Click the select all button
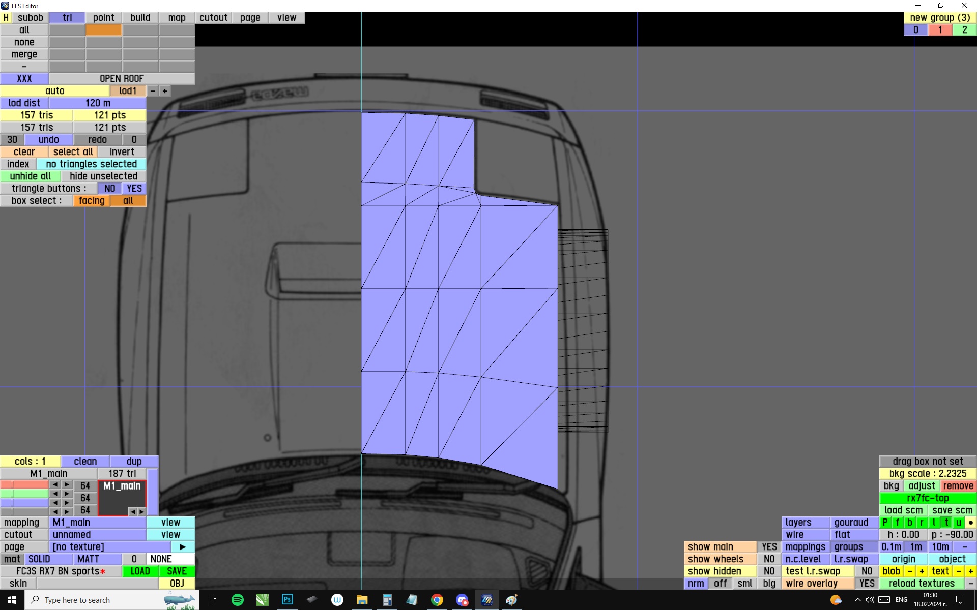Screen dimensions: 977x610 pos(73,152)
